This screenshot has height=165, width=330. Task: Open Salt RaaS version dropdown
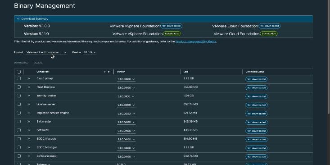(126, 131)
